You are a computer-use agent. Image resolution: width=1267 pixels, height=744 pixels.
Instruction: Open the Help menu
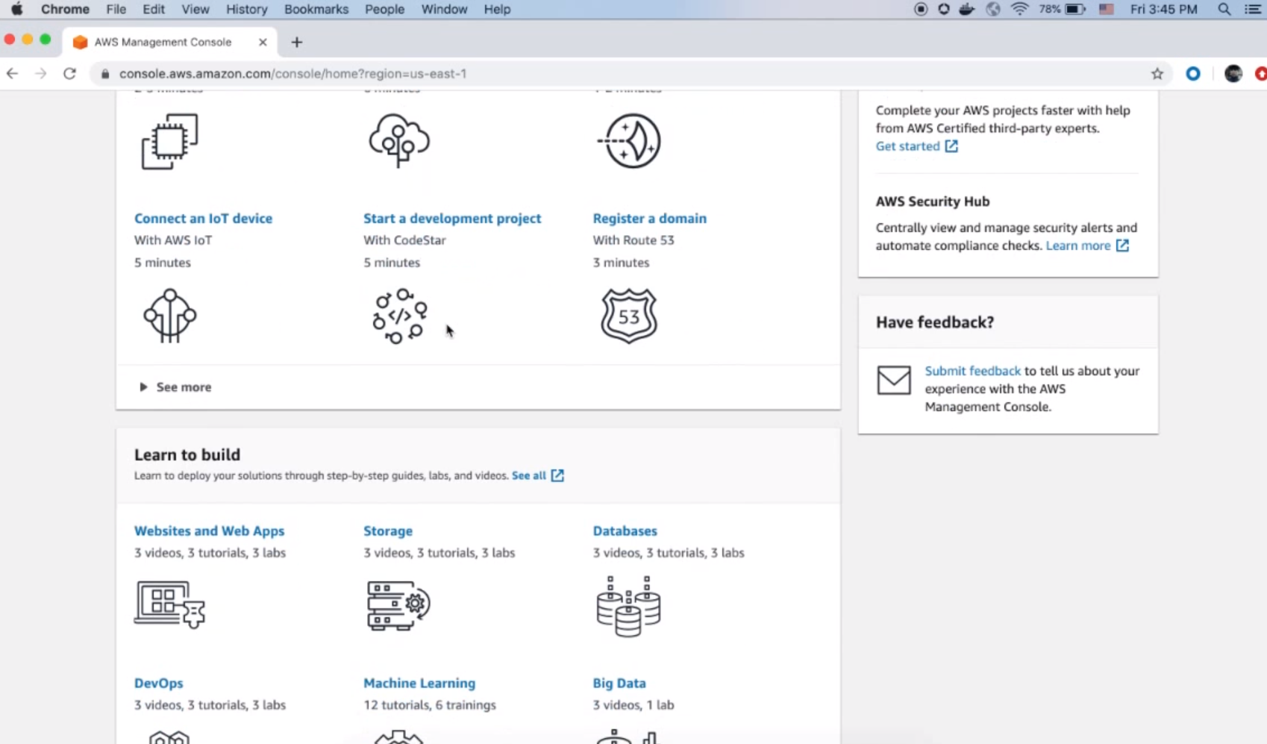click(x=497, y=10)
